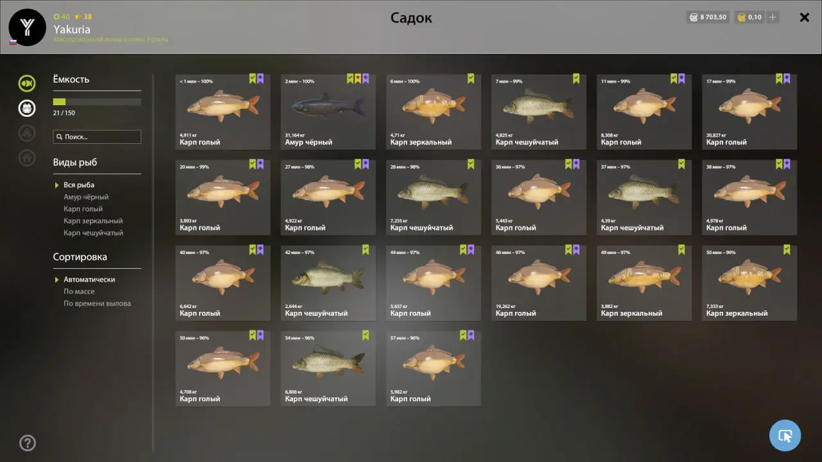Filter fish by Карп зеркальный
This screenshot has width=822, height=462.
click(x=93, y=221)
